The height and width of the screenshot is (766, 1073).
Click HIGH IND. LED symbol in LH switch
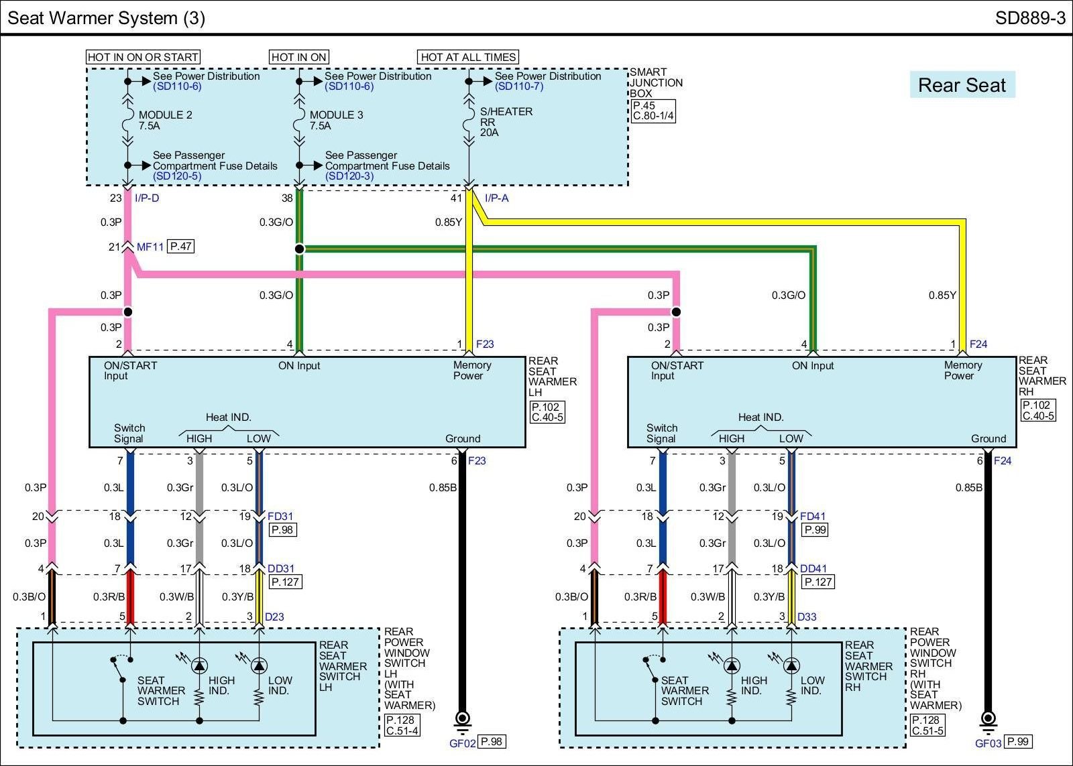click(x=199, y=665)
